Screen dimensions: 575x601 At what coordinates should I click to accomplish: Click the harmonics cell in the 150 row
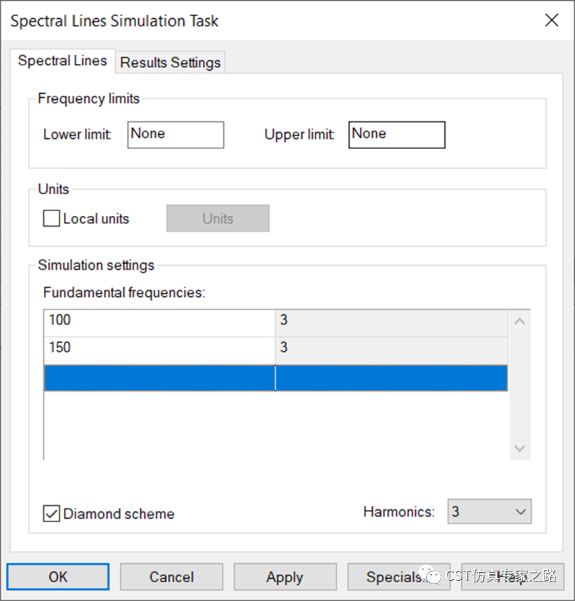pos(391,348)
